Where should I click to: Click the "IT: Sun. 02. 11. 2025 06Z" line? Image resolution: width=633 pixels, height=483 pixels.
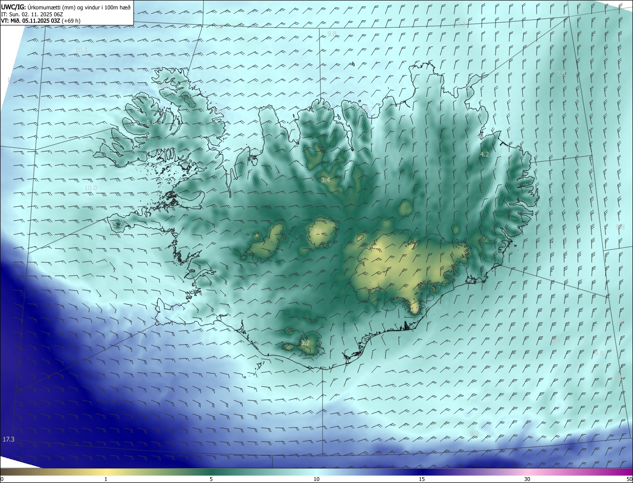pos(32,14)
